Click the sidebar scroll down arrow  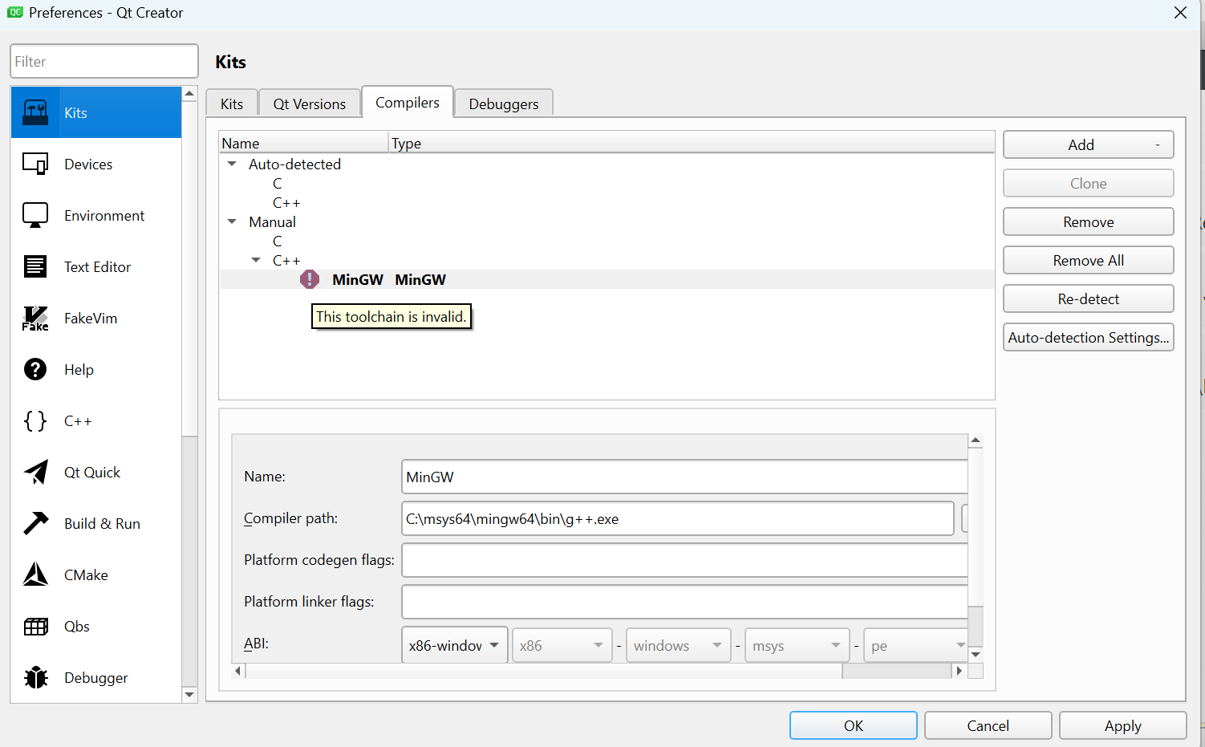coord(189,695)
